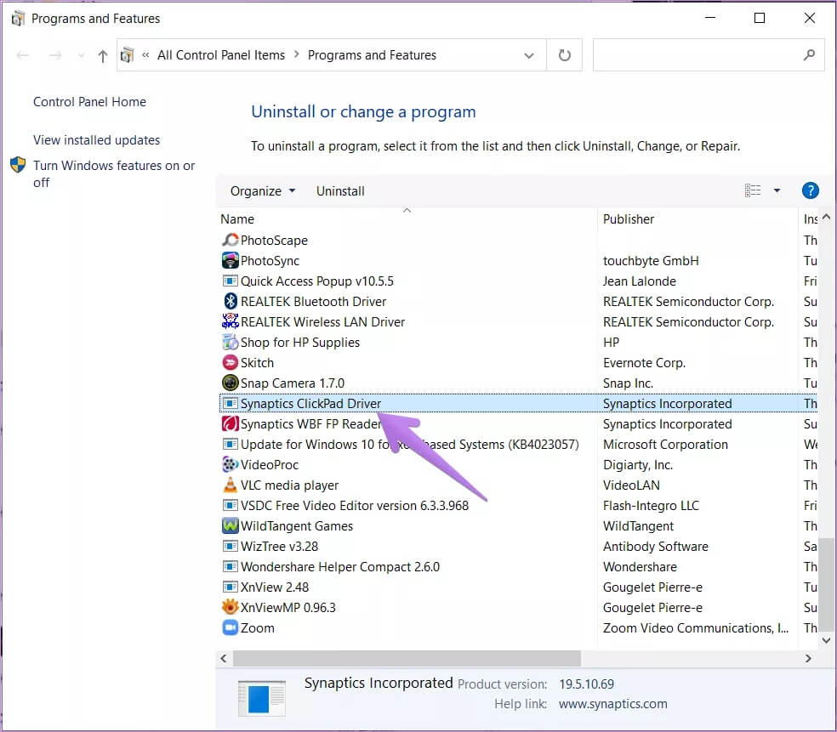Screen dimensions: 837x732
Task: Click the search magnifier icon
Action: 809,54
